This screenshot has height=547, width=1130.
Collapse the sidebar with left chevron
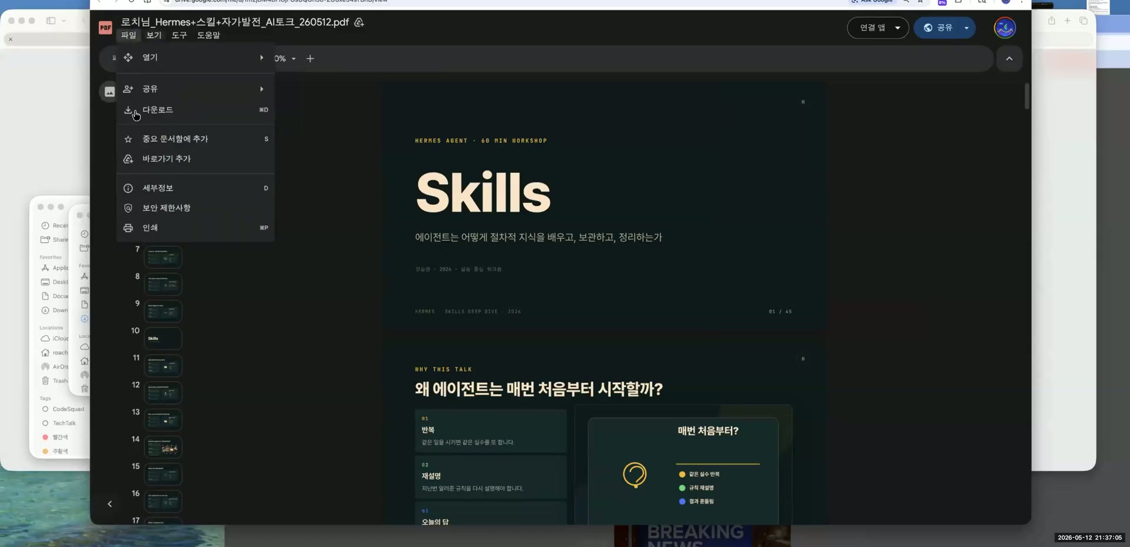(x=109, y=504)
